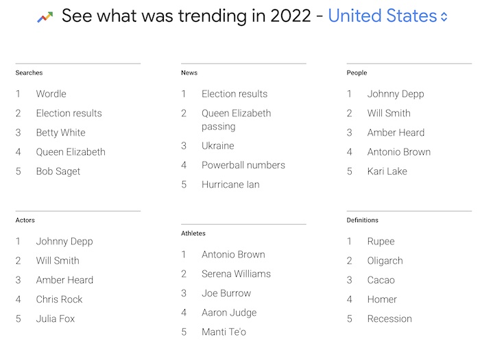
Task: Click Aaron Judge in Athletes
Action: coord(229,313)
